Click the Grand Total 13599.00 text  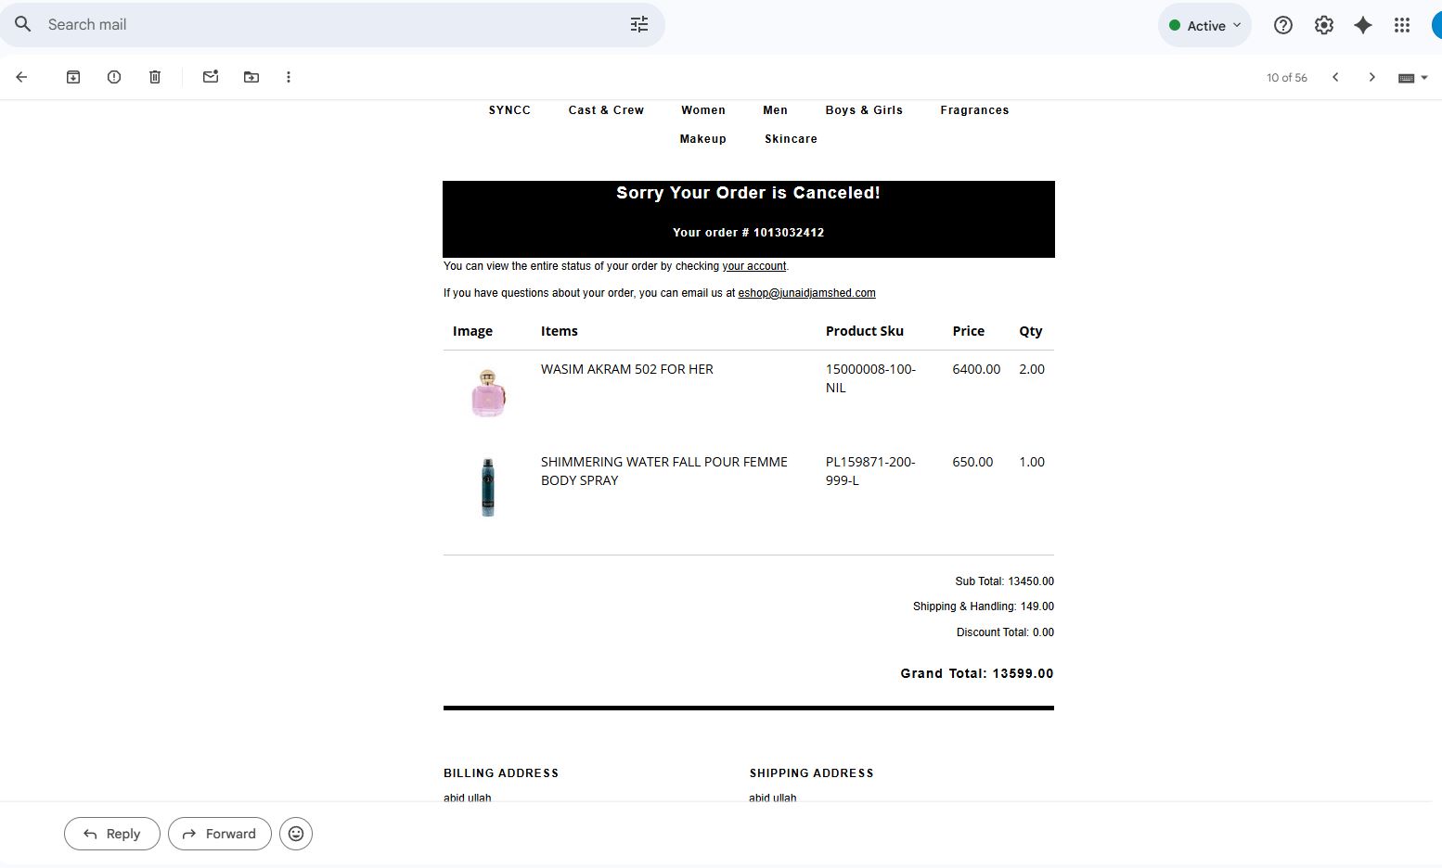(x=977, y=673)
